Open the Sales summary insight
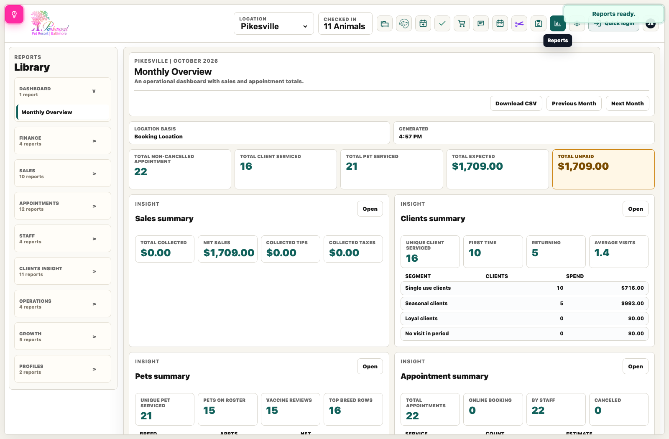The width and height of the screenshot is (669, 439). (370, 209)
